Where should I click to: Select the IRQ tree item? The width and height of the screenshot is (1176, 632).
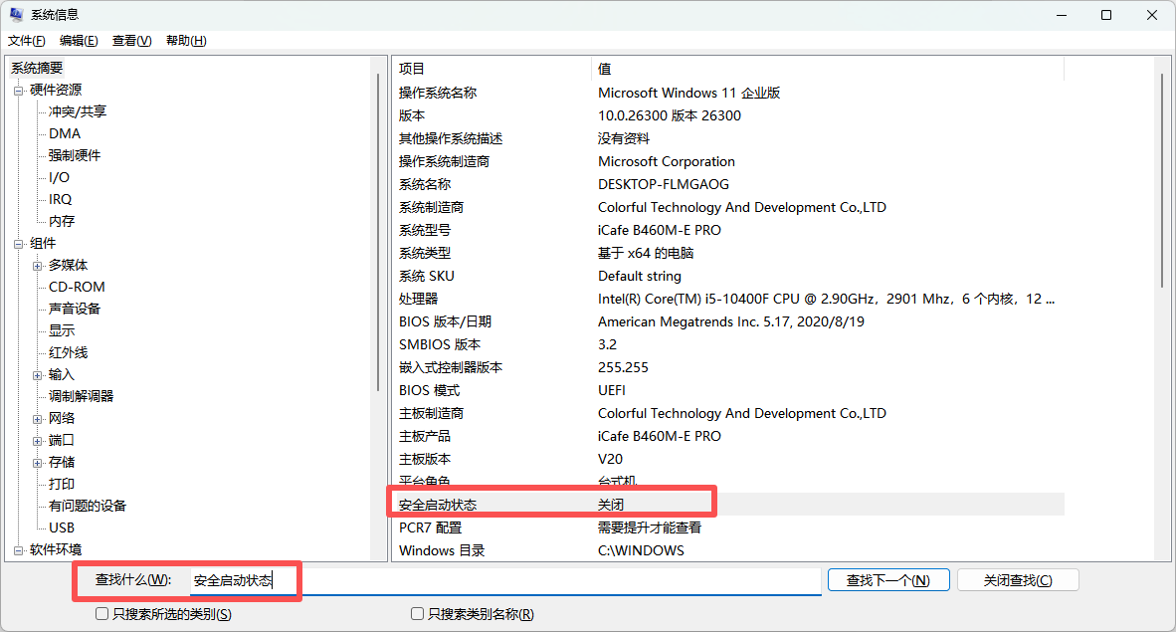[x=60, y=200]
